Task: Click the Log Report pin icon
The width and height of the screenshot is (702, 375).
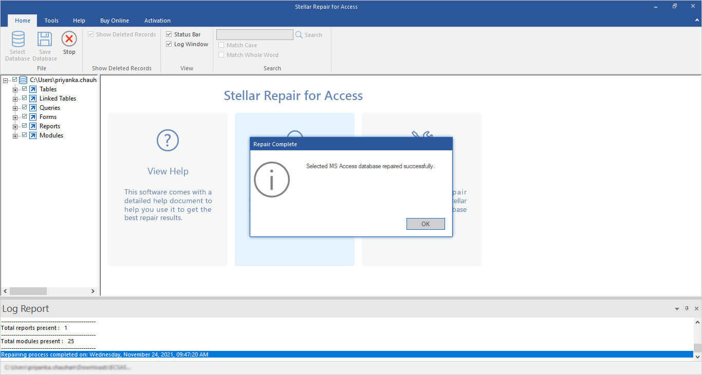Action: (x=687, y=309)
